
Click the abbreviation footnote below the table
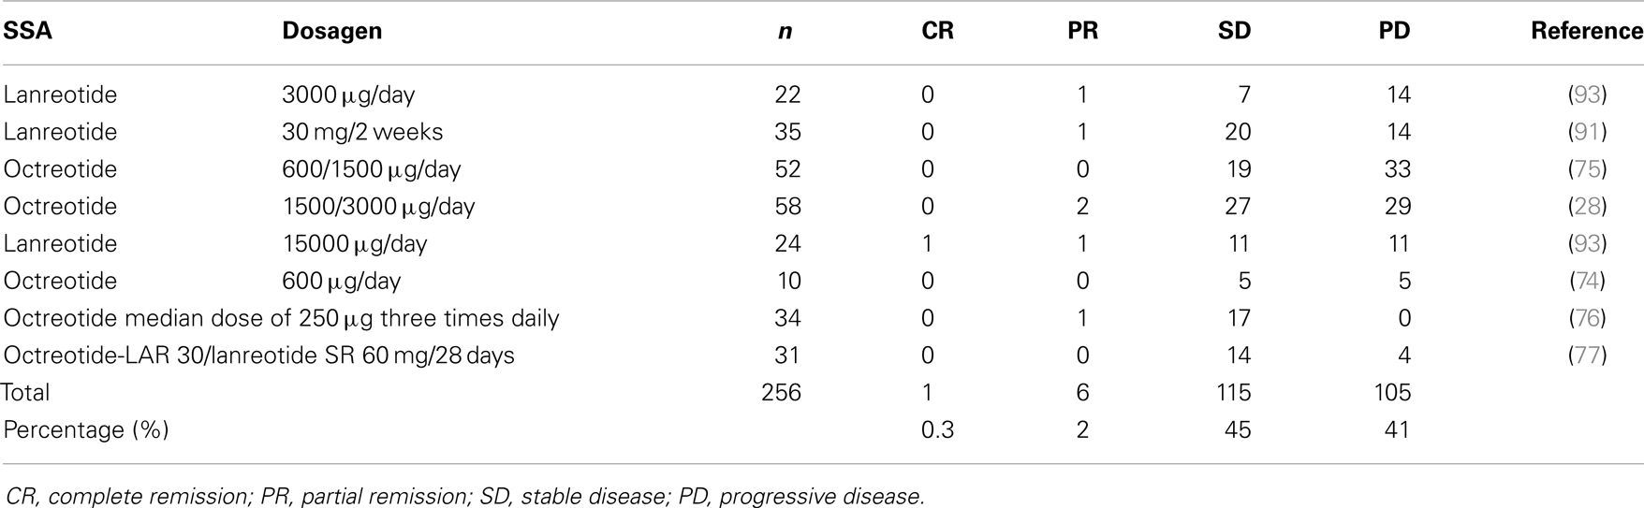tap(465, 496)
